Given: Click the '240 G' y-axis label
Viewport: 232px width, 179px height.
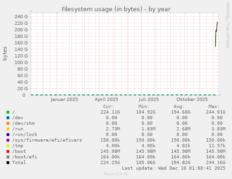Looking at the screenshot, I should pos(21,16).
